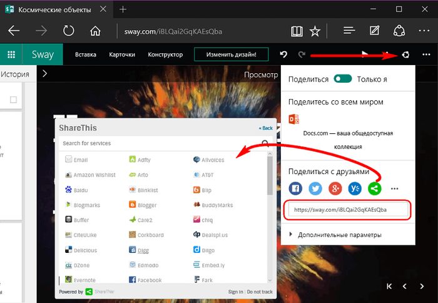Click the Facebook share icon
The height and width of the screenshot is (303, 438).
click(295, 188)
